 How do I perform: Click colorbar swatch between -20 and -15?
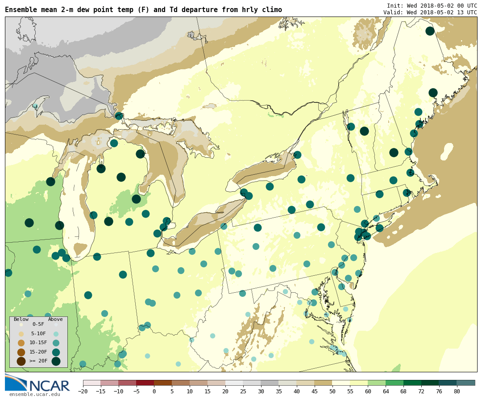92,383
